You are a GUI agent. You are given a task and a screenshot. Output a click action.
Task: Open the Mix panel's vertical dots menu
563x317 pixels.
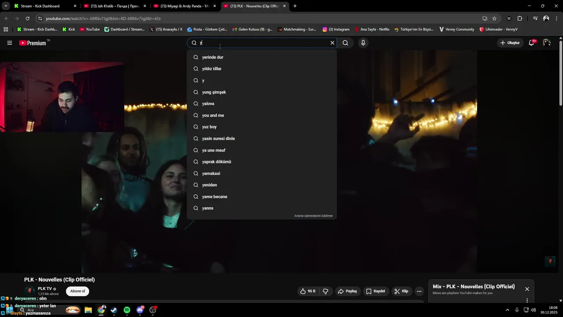(x=527, y=301)
